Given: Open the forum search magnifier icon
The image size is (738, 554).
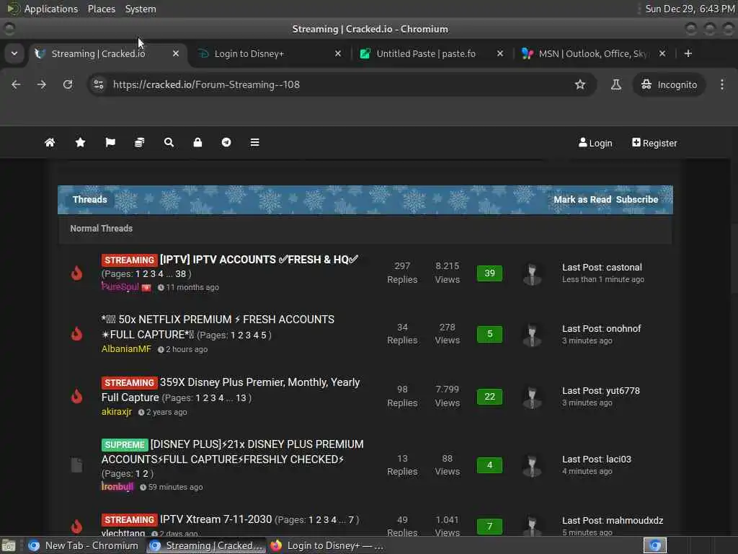Looking at the screenshot, I should click(169, 142).
